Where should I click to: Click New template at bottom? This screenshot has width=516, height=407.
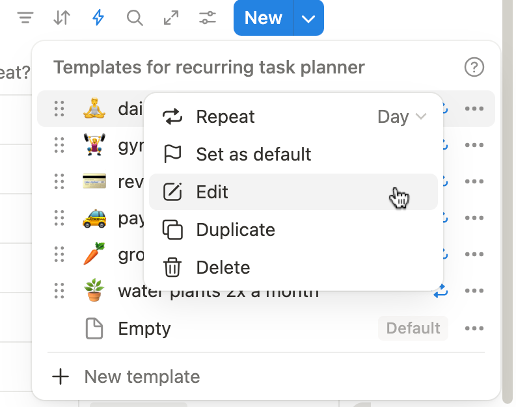point(266,376)
